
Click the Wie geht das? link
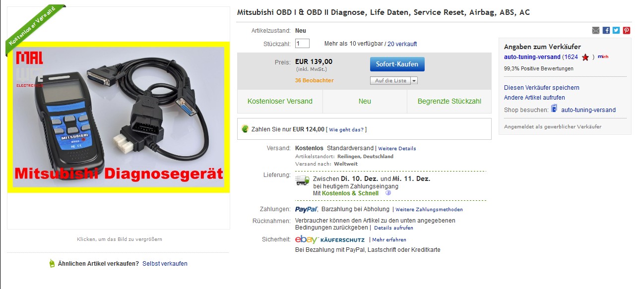click(346, 129)
